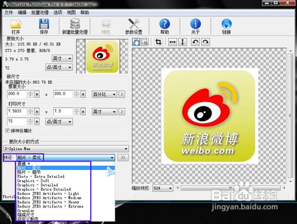
Task: Select the hand pan tool
Action: click(136, 42)
